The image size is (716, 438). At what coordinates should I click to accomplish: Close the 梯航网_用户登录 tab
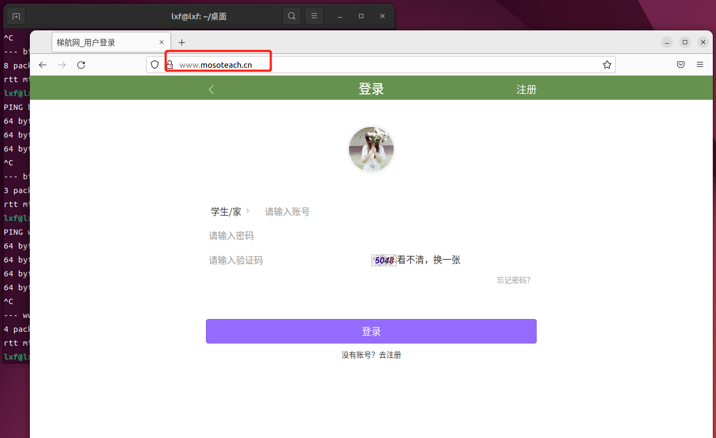162,42
